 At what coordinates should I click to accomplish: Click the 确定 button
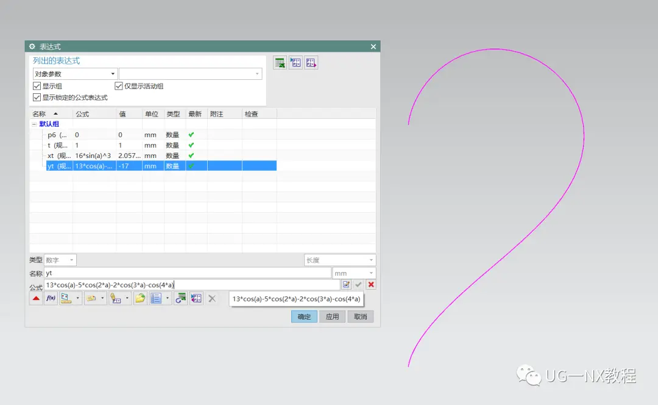click(304, 317)
